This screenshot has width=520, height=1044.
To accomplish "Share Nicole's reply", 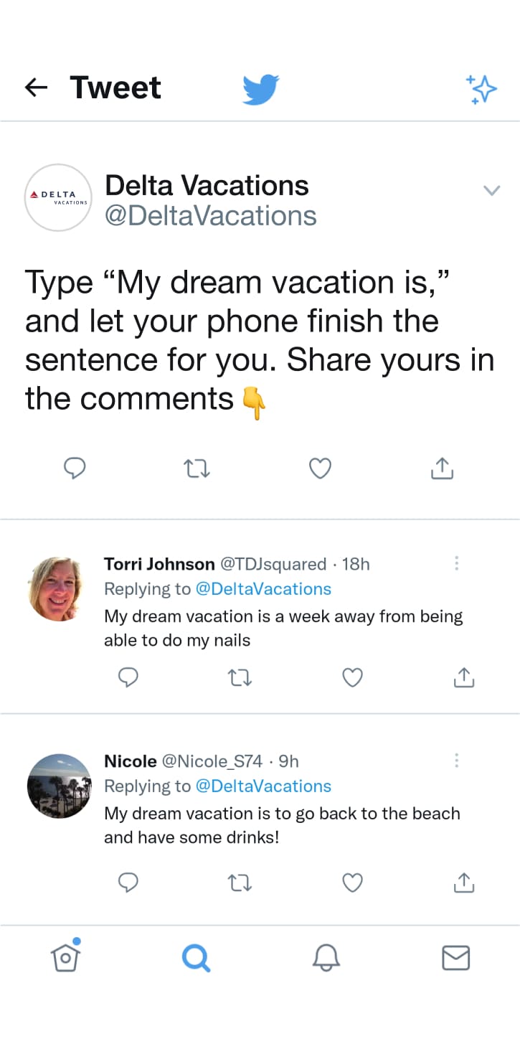I will coord(463,883).
